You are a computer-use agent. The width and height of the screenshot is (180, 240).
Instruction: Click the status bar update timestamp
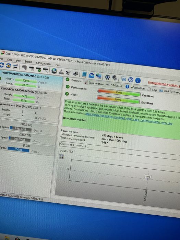point(22,197)
